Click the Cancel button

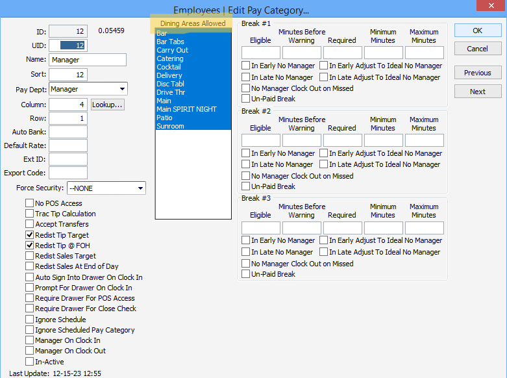click(x=478, y=49)
